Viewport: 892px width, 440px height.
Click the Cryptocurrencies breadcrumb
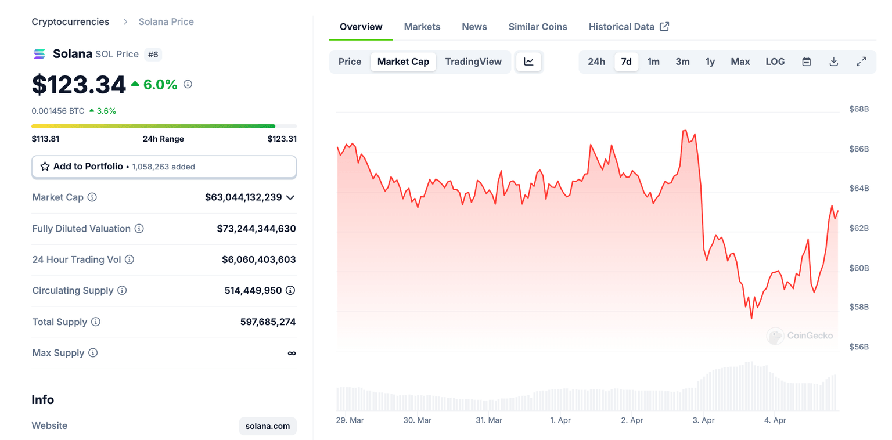(x=70, y=21)
